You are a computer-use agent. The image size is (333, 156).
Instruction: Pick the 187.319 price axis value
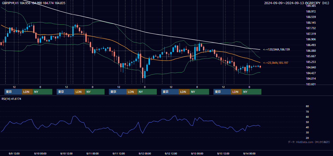click(x=311, y=34)
